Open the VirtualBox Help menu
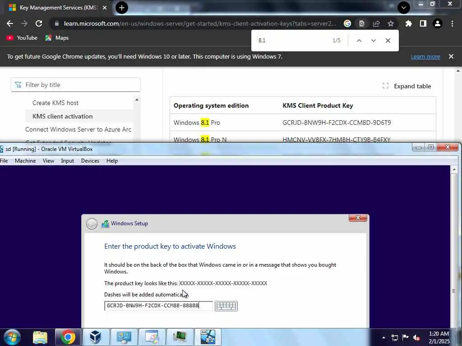This screenshot has height=346, width=462. [112, 161]
